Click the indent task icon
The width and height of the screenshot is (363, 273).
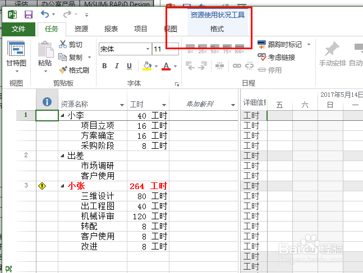[x=203, y=66]
